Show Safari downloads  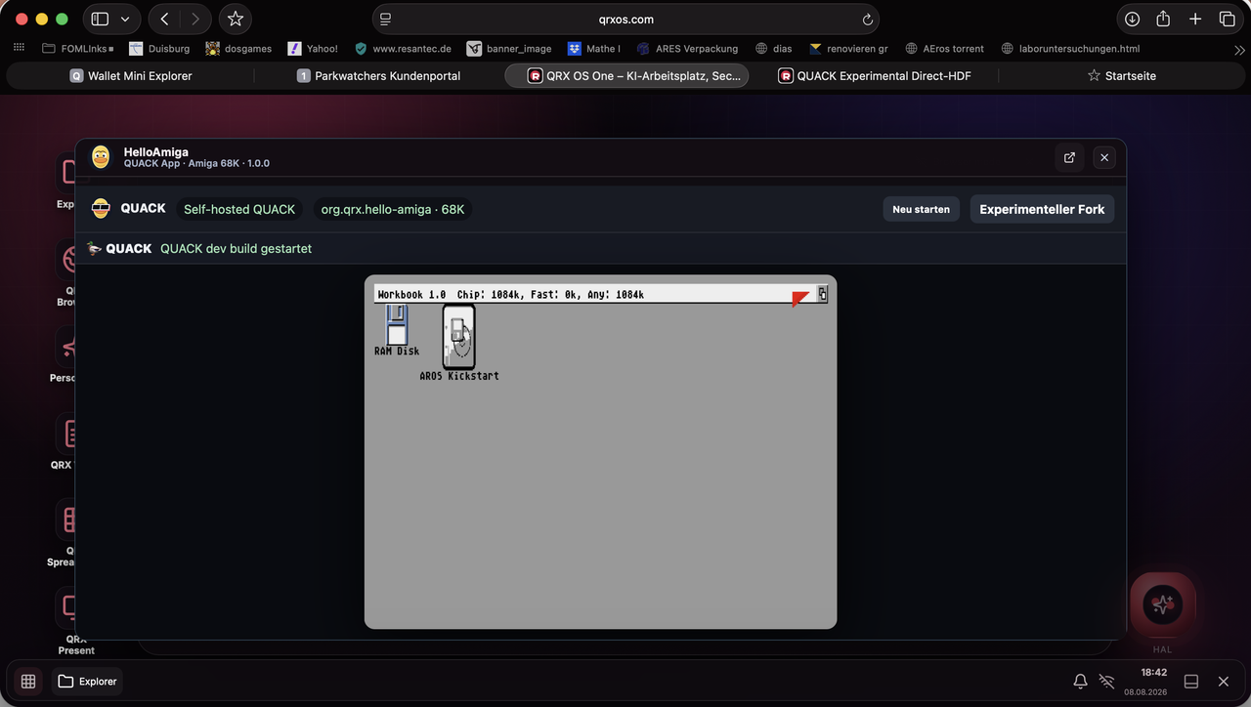(x=1132, y=19)
